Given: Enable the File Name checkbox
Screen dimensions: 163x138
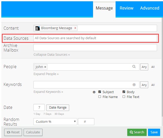Looking at the screenshot, I should (x=100, y=97).
